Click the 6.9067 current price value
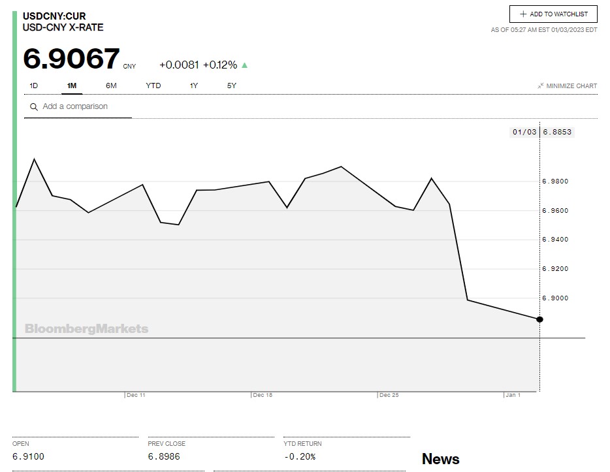This screenshot has height=472, width=610. [72, 59]
